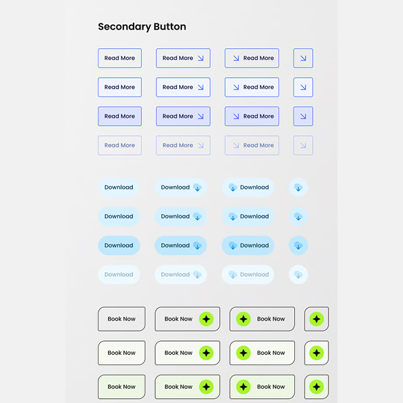Click the faded disabled arrow-only button
The height and width of the screenshot is (403, 403).
[x=303, y=145]
